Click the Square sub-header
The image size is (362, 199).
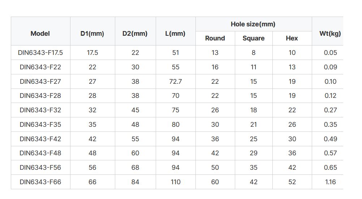pyautogui.click(x=254, y=38)
